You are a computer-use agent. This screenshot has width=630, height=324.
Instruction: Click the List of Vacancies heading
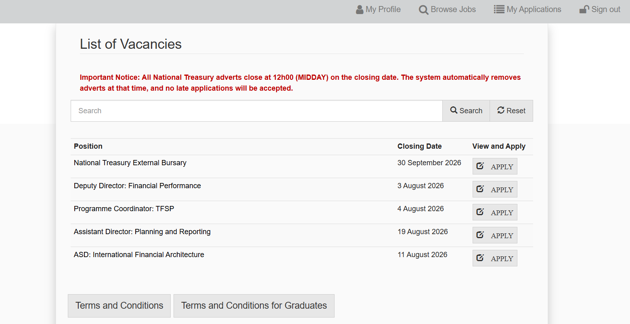131,44
